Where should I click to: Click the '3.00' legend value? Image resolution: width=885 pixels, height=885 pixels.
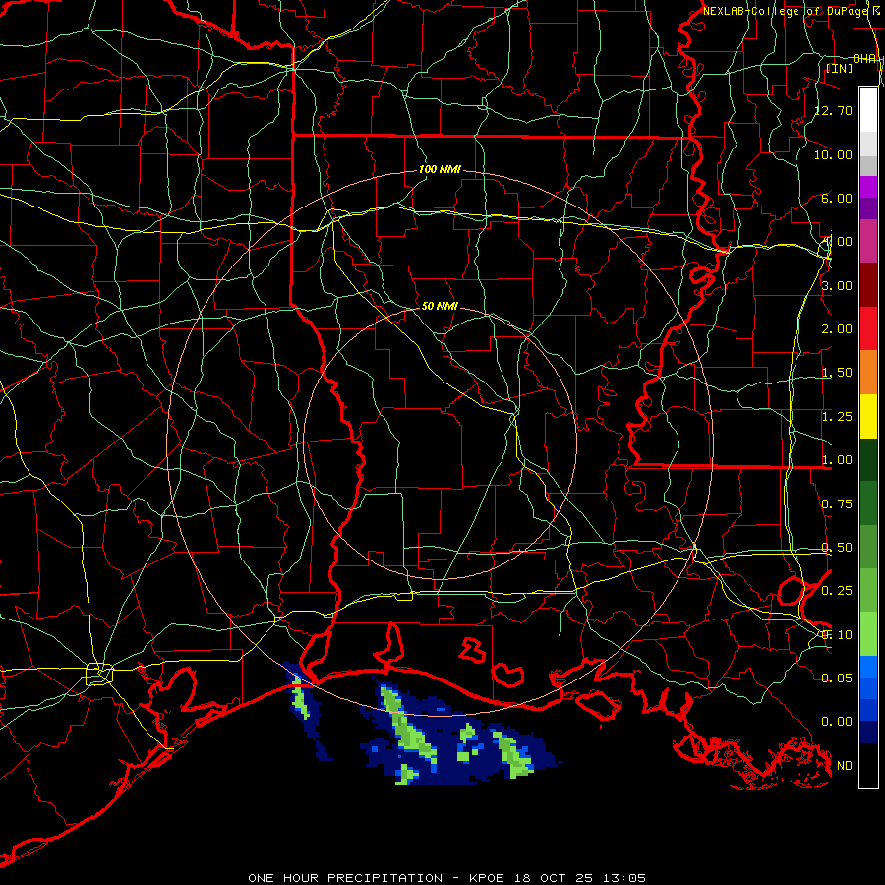[837, 285]
